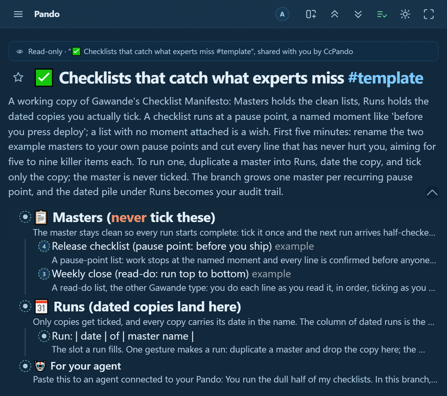Screen dimensions: 447x396
Task: Click note 'The slot a run fills'
Action: pos(238,350)
